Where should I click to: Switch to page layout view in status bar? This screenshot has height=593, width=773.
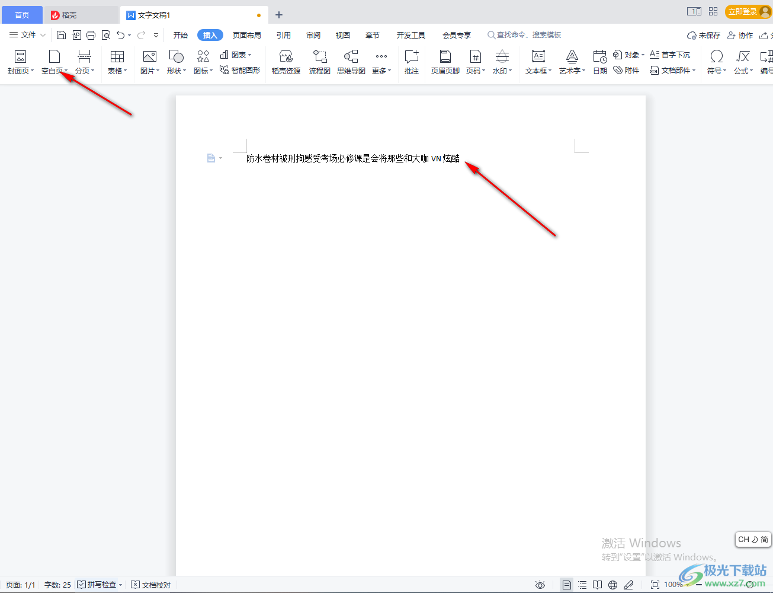[567, 585]
